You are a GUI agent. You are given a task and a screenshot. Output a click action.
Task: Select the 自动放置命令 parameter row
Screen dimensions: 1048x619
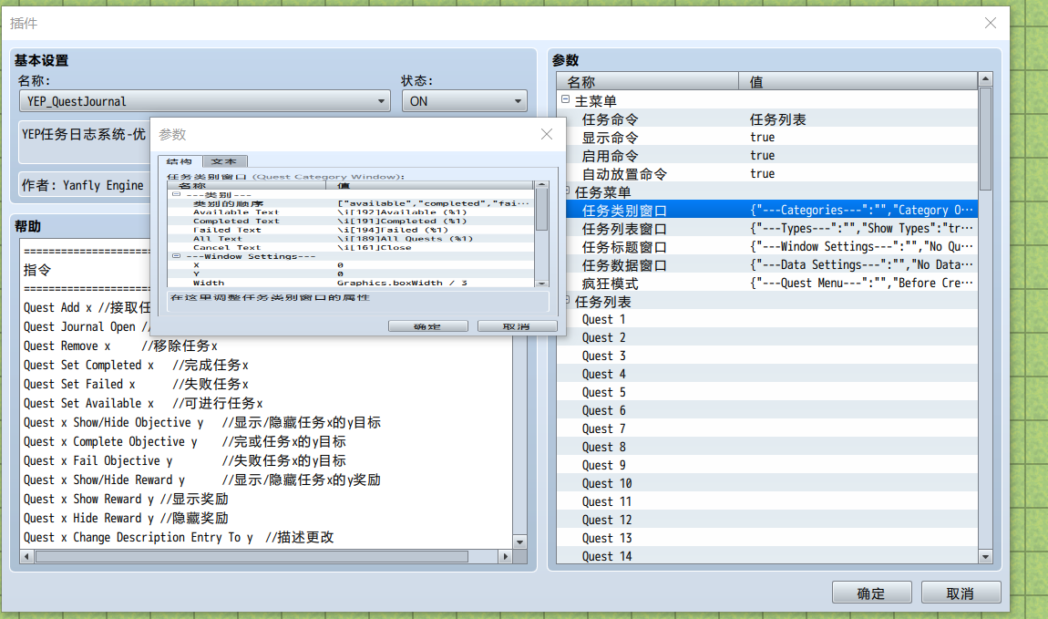tap(767, 174)
